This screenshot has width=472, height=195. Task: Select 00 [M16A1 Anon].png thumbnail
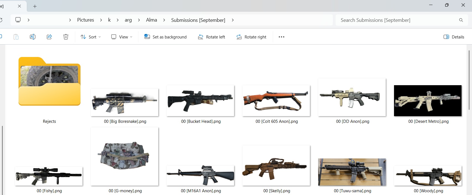click(x=200, y=176)
